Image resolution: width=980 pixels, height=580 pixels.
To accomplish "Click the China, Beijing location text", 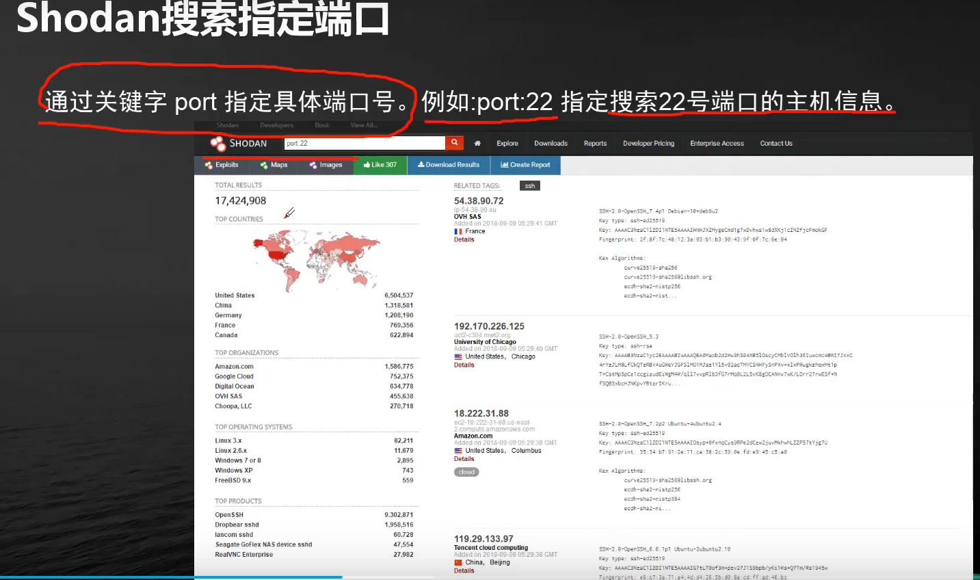I will [x=488, y=563].
